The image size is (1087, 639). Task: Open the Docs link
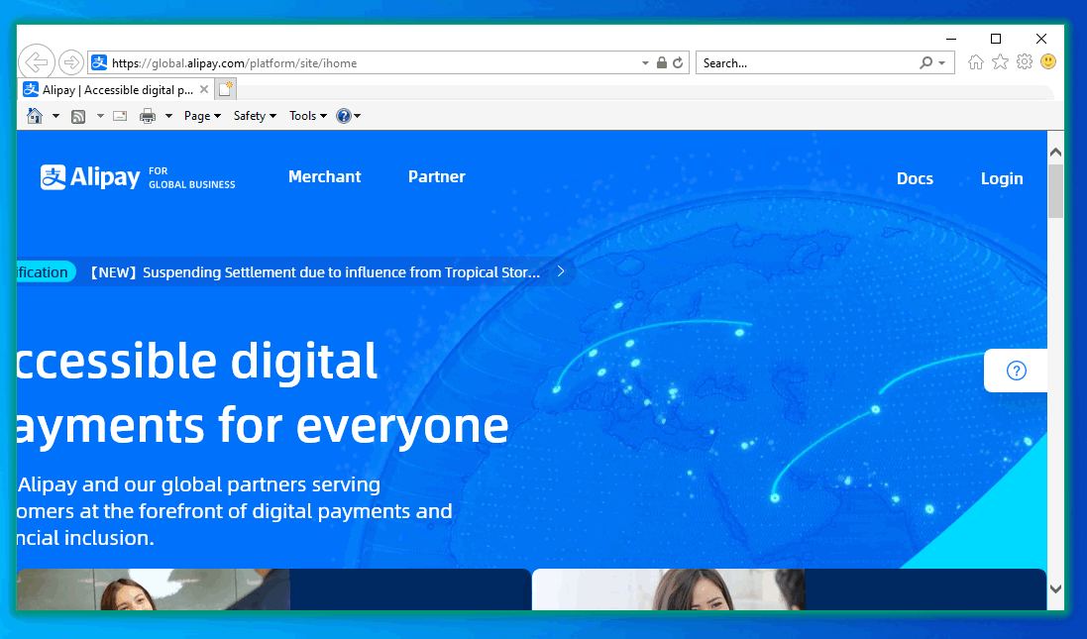(x=915, y=178)
